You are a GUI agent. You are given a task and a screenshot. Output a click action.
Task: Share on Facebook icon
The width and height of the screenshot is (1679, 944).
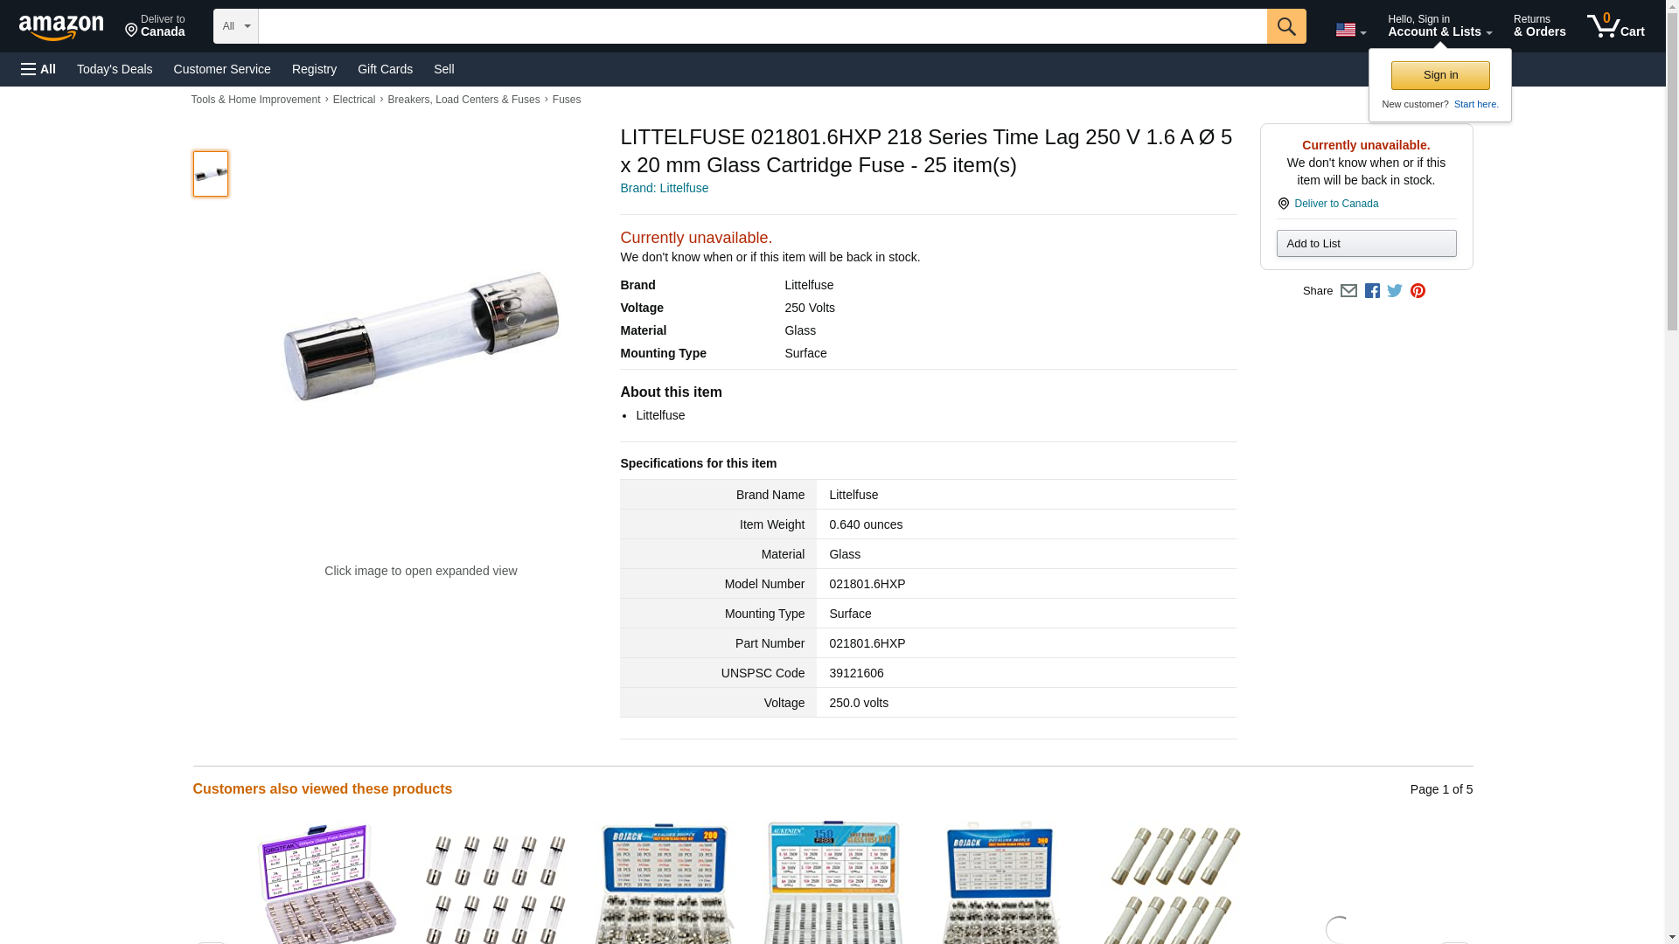click(1372, 291)
